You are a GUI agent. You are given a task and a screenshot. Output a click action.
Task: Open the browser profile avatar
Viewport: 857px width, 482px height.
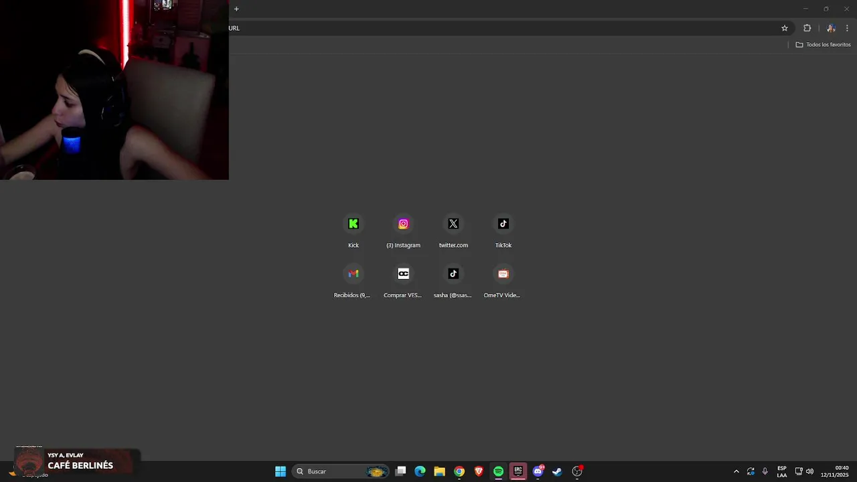[x=831, y=28]
